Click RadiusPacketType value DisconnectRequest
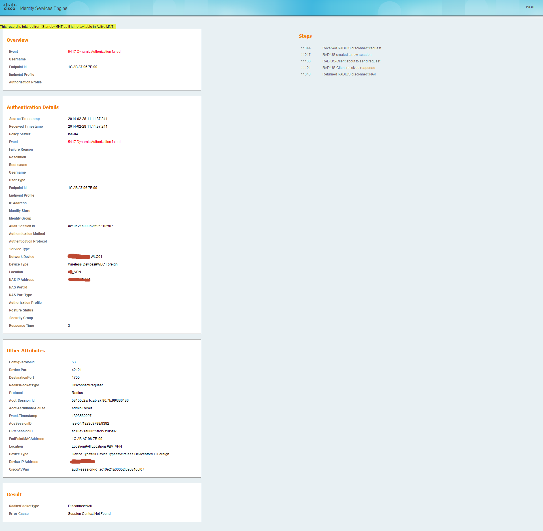543x531 pixels. (x=87, y=385)
